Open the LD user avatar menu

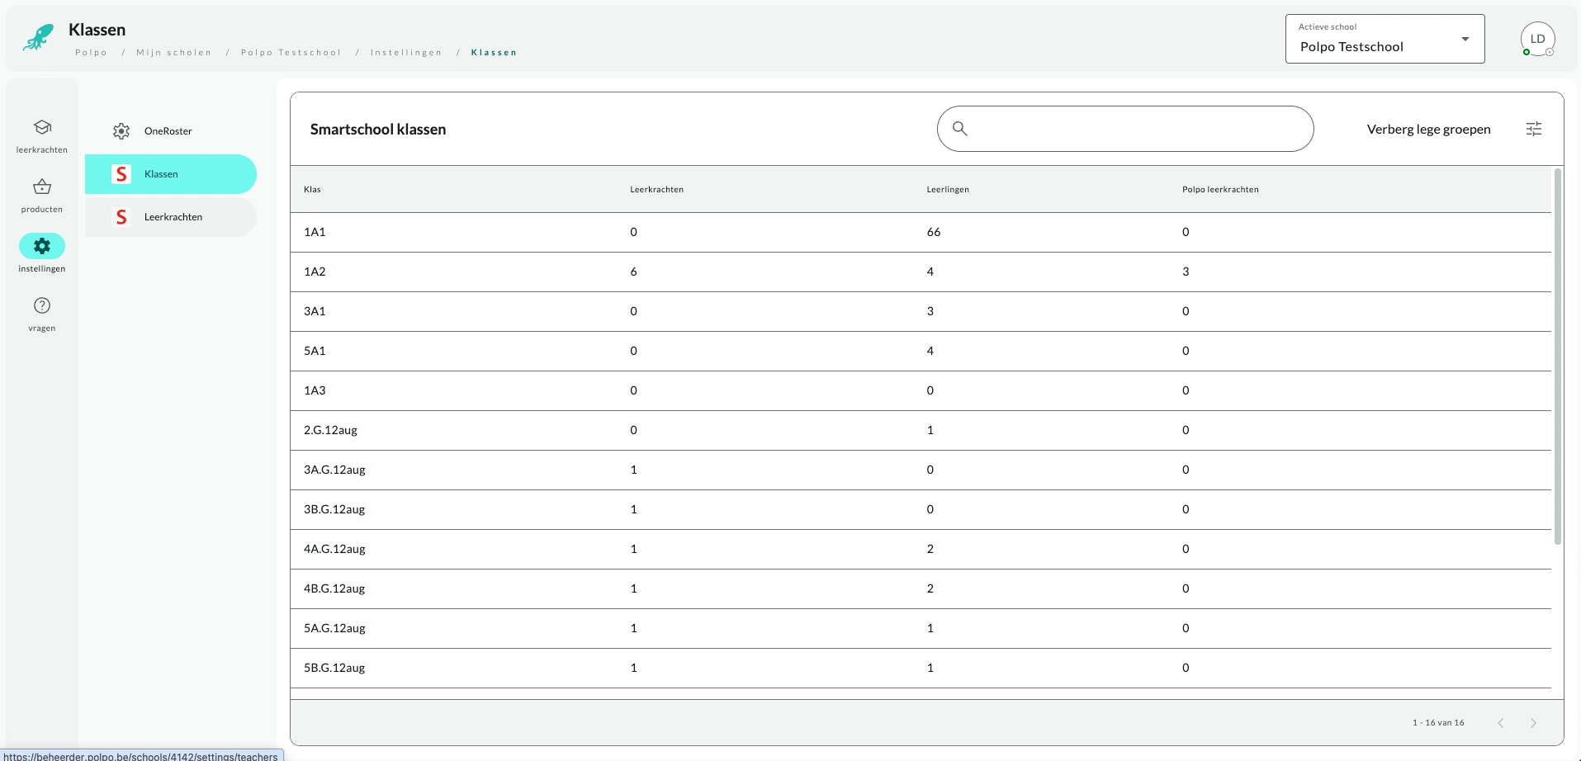pos(1538,39)
